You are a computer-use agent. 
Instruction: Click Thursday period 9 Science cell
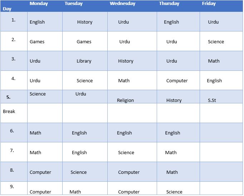179,188
